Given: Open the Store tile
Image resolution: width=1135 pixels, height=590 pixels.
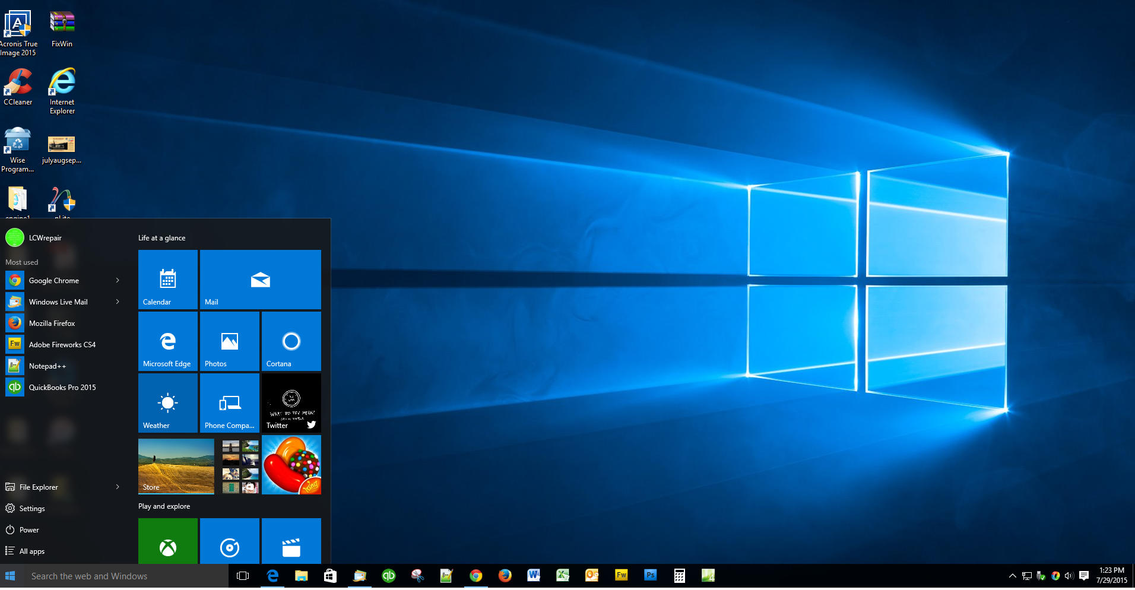Looking at the screenshot, I should pyautogui.click(x=176, y=466).
